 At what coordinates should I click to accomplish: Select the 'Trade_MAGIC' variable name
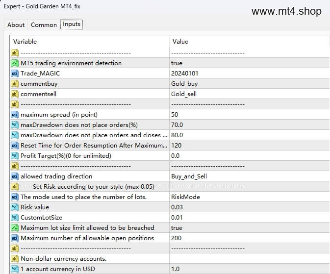[x=40, y=73]
